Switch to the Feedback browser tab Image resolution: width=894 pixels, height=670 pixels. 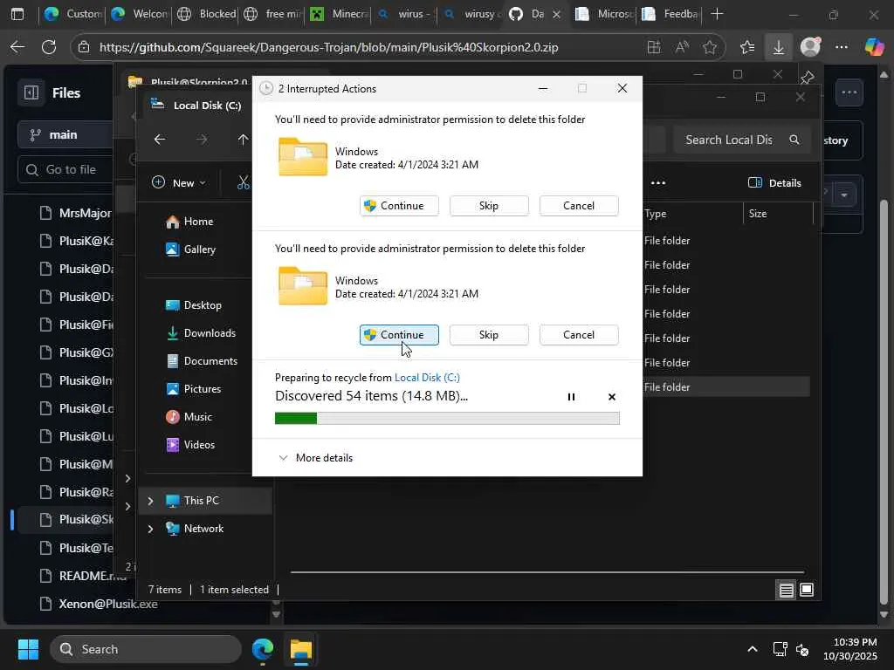click(x=670, y=14)
